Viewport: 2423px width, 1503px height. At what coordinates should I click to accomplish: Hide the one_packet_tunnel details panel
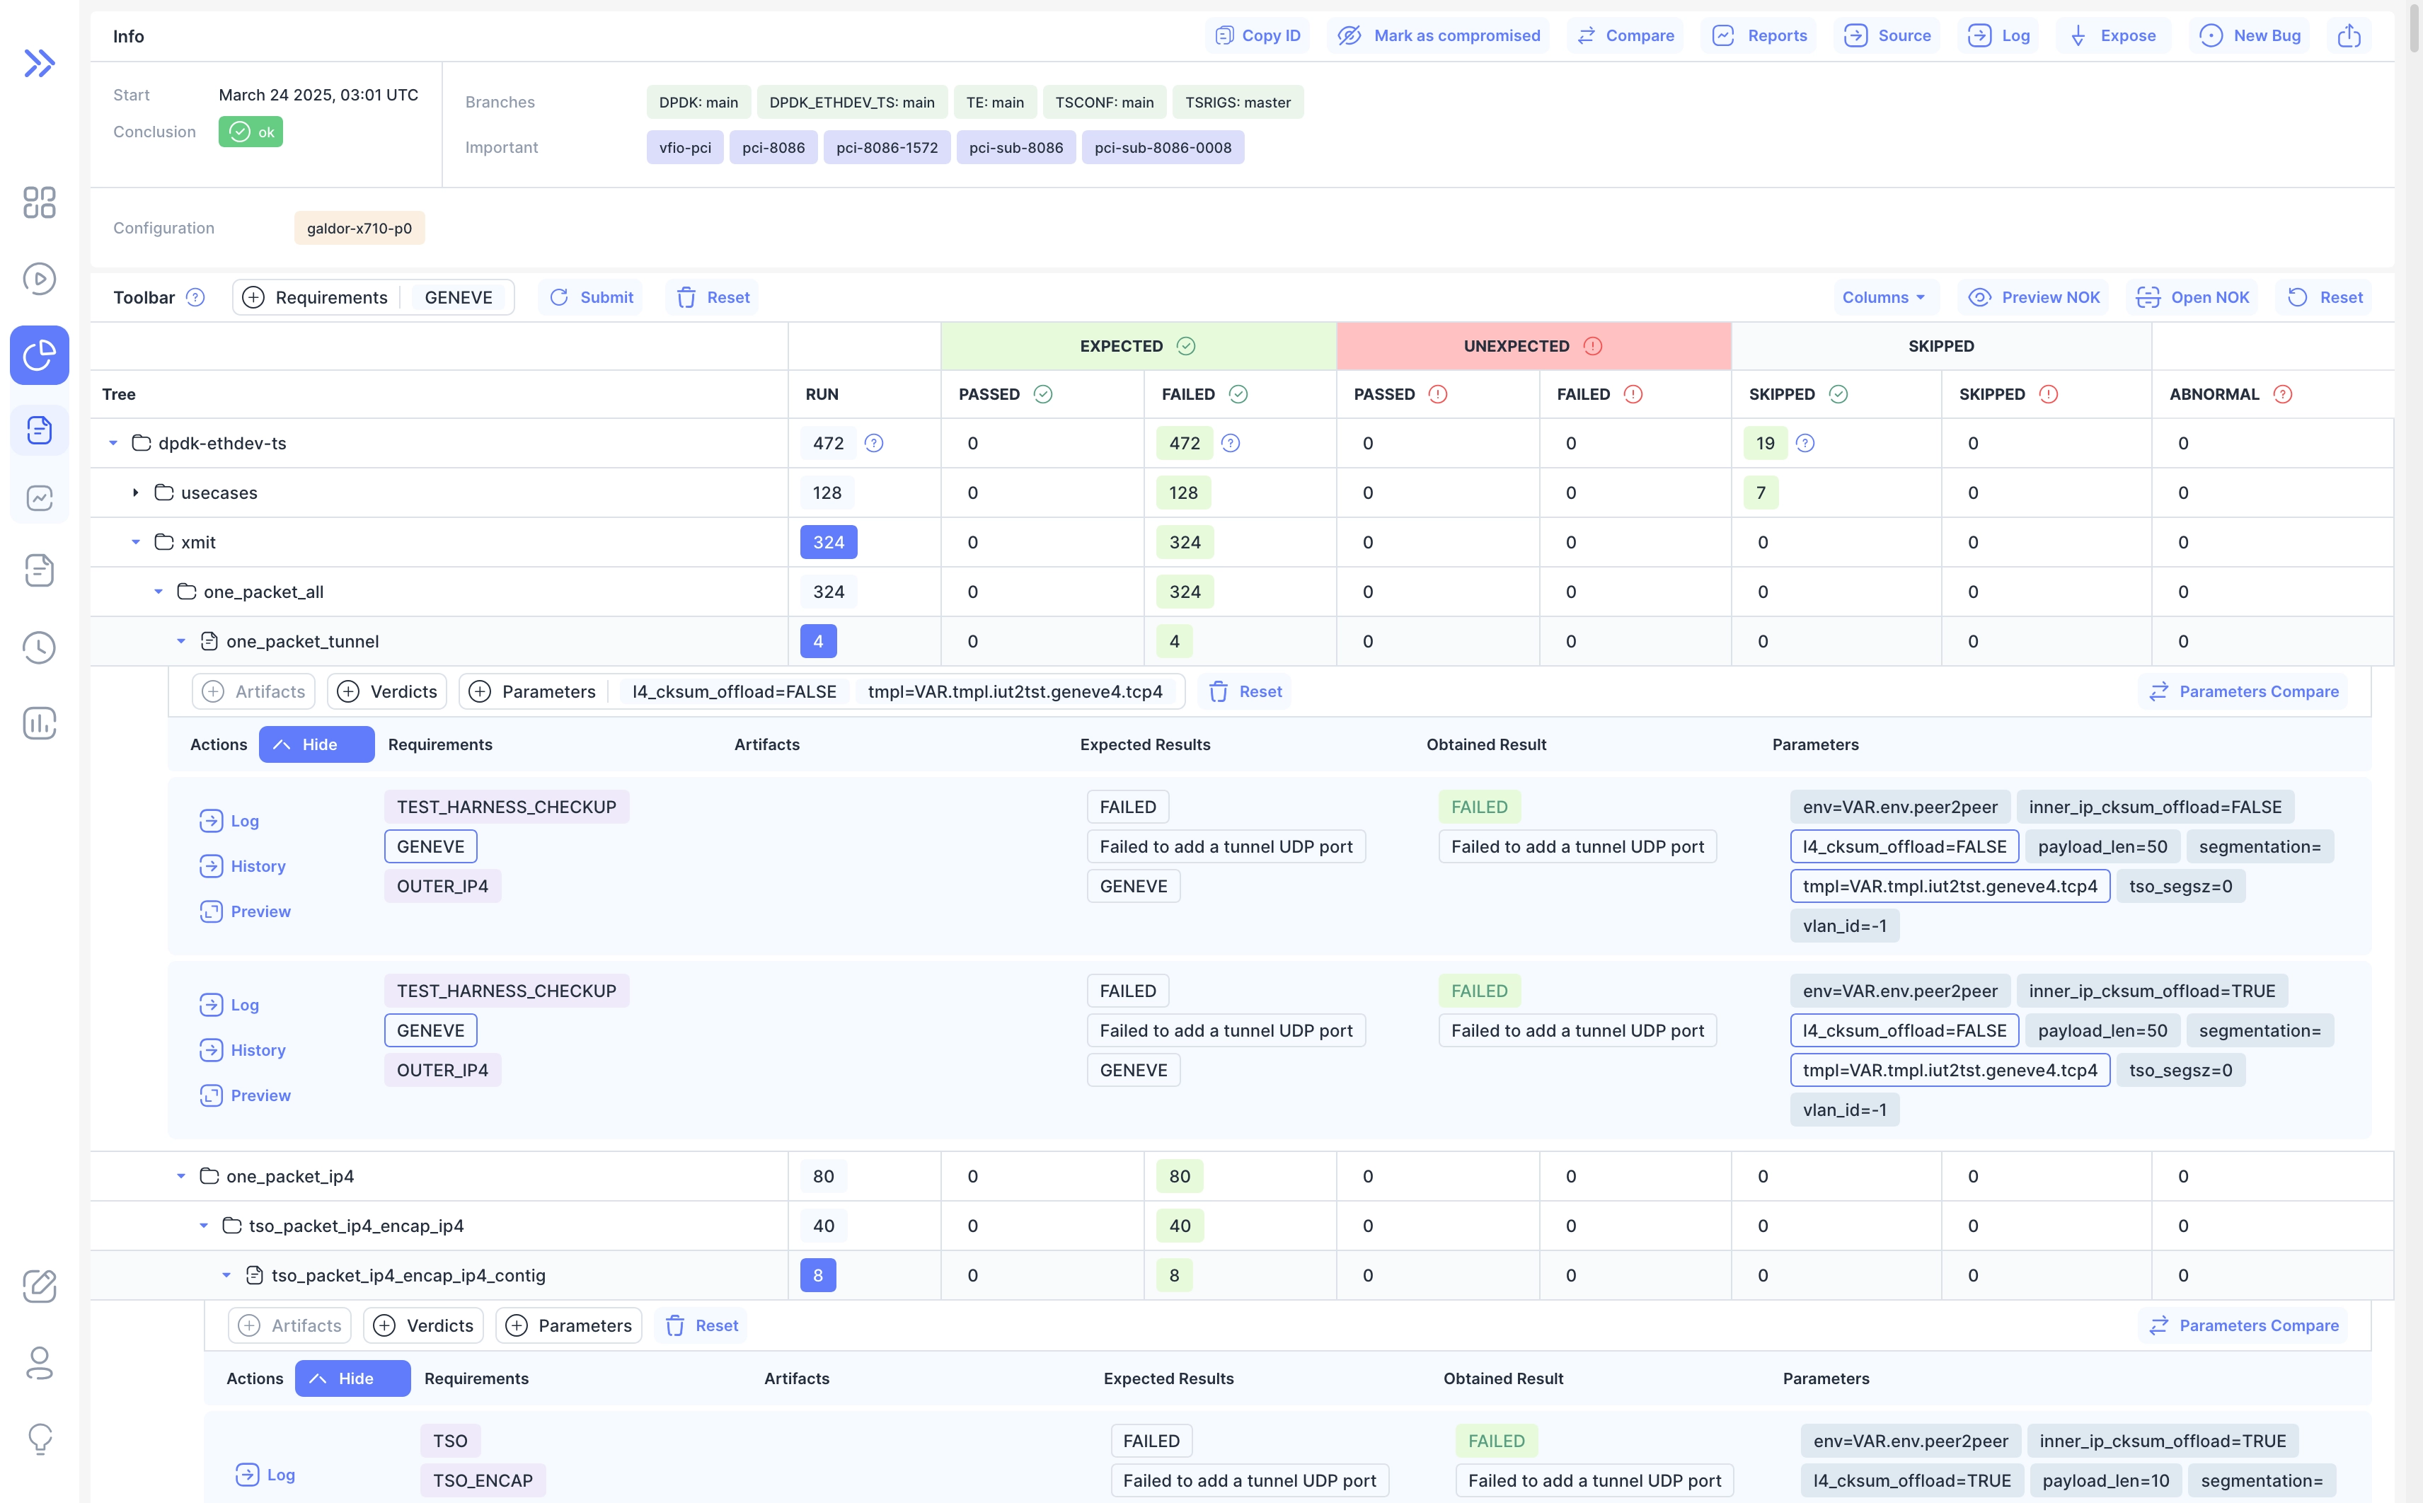click(315, 744)
